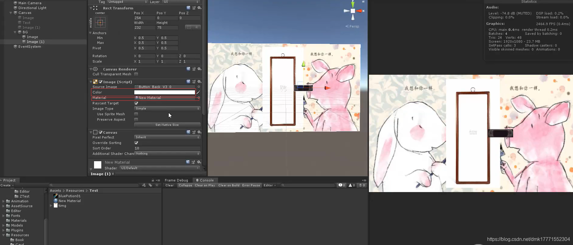The height and width of the screenshot is (245, 573).
Task: Click Assets in the asset breadcrumb
Action: pyautogui.click(x=55, y=191)
